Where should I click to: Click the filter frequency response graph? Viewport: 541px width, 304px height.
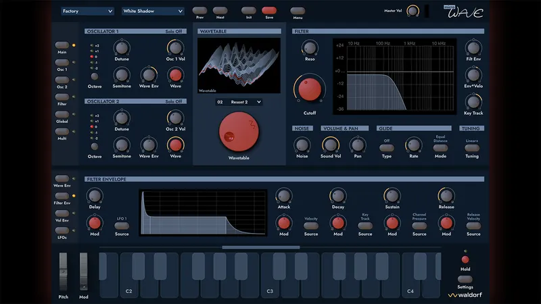coord(394,76)
